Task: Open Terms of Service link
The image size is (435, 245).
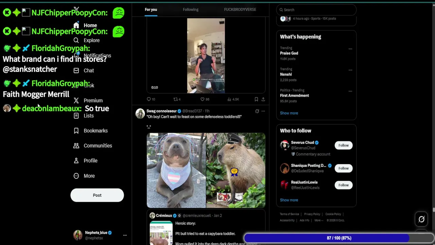Action: pyautogui.click(x=290, y=214)
